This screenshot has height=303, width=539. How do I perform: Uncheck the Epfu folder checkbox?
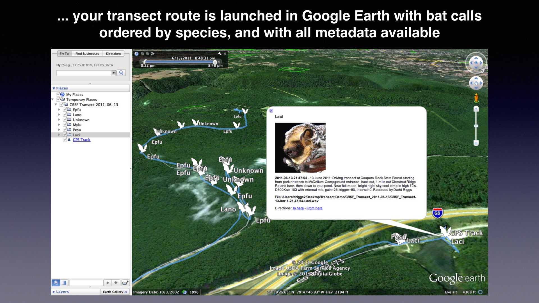tap(65, 109)
